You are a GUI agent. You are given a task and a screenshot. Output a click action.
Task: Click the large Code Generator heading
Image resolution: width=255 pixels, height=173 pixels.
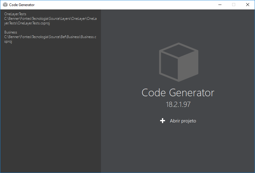coord(178,93)
